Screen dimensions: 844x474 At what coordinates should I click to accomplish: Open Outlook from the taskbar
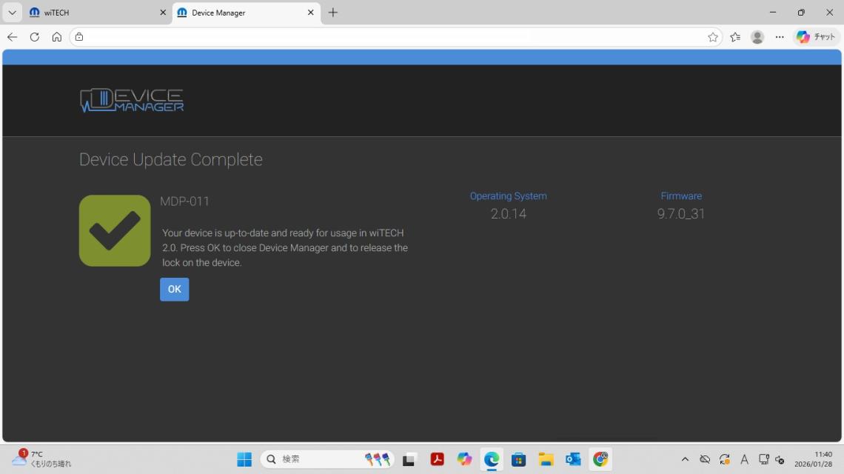(x=573, y=459)
